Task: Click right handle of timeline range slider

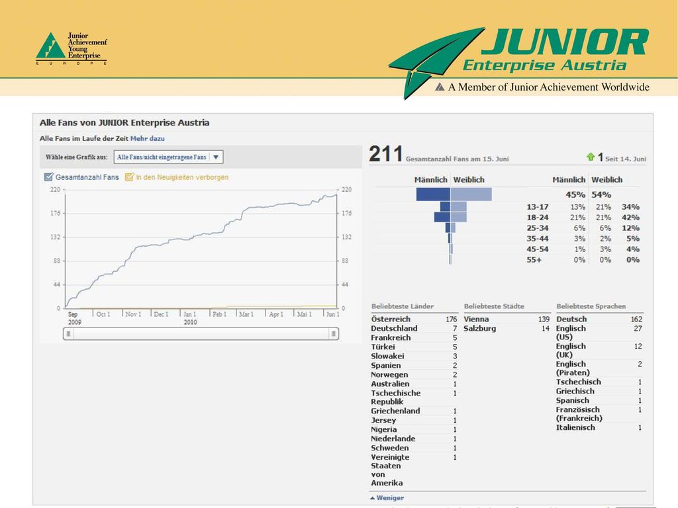Action: 334,333
